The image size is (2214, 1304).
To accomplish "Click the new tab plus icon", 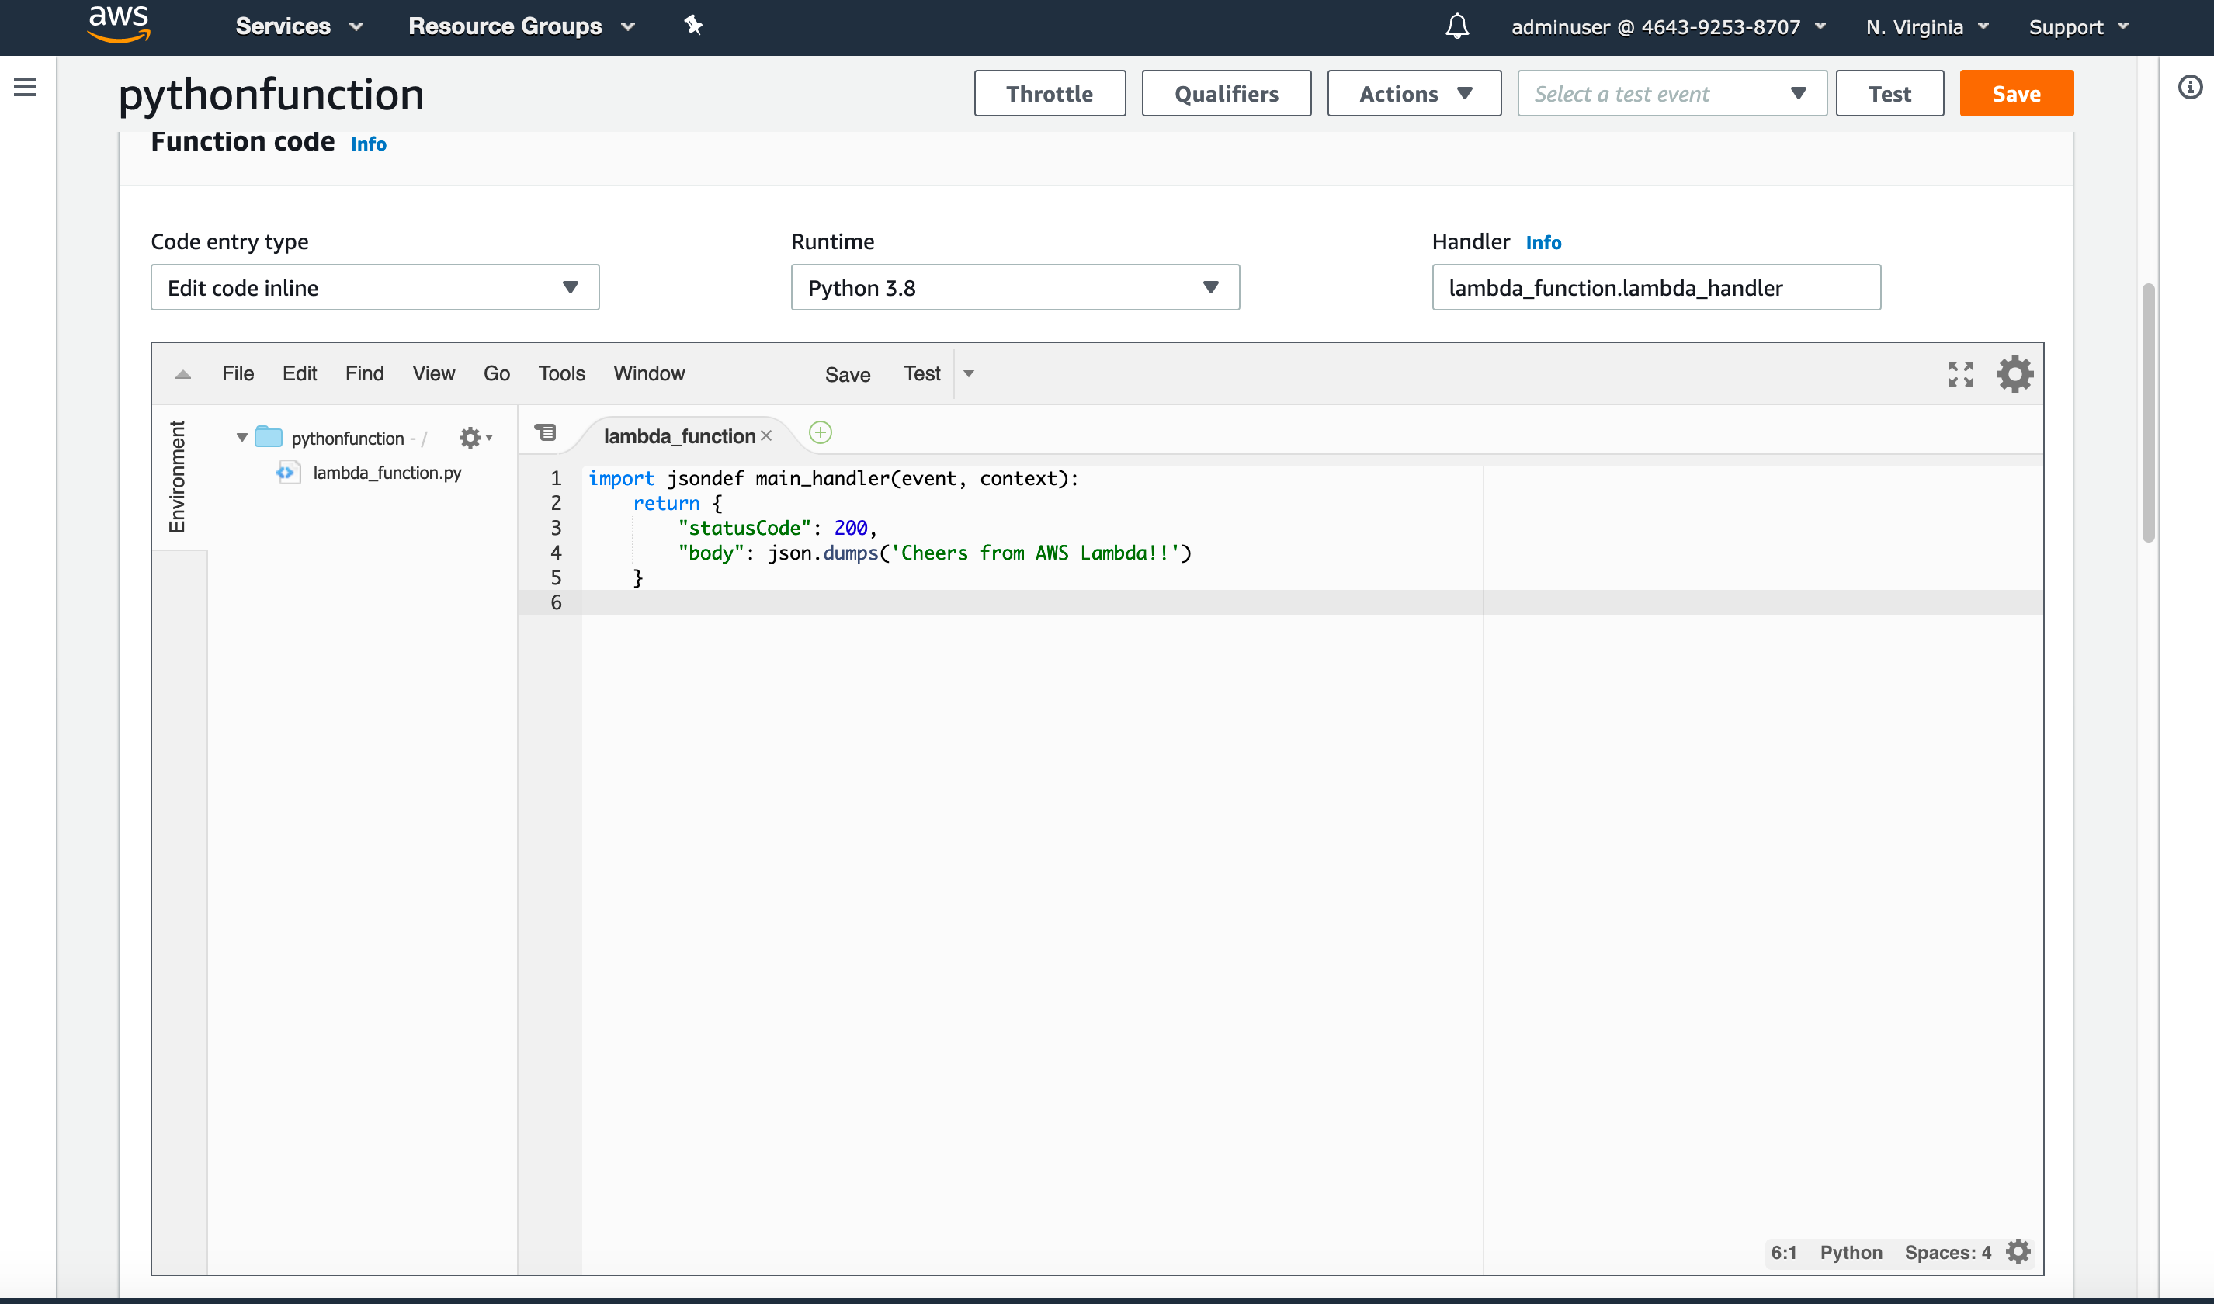I will tap(820, 433).
